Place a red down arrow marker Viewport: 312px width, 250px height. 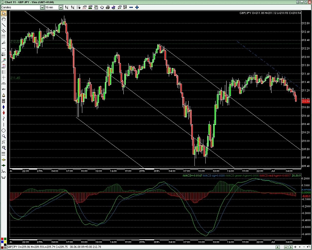click(x=3, y=113)
